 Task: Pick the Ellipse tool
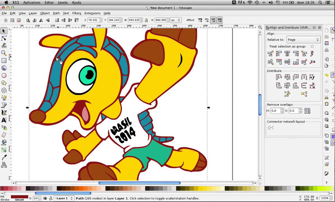(4, 75)
